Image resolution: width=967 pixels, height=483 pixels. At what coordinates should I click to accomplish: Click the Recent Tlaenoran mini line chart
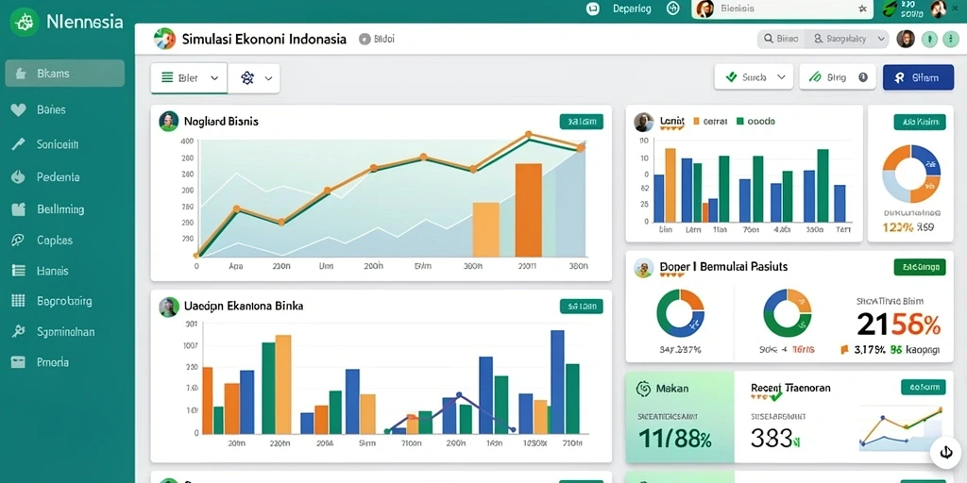click(901, 429)
